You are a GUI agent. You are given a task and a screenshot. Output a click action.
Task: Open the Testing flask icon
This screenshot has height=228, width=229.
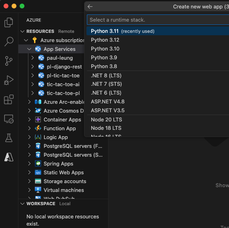[9, 138]
